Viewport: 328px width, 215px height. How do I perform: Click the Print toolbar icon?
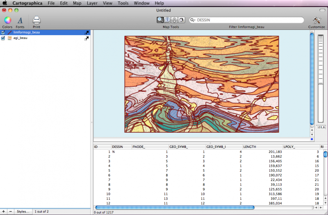36,20
